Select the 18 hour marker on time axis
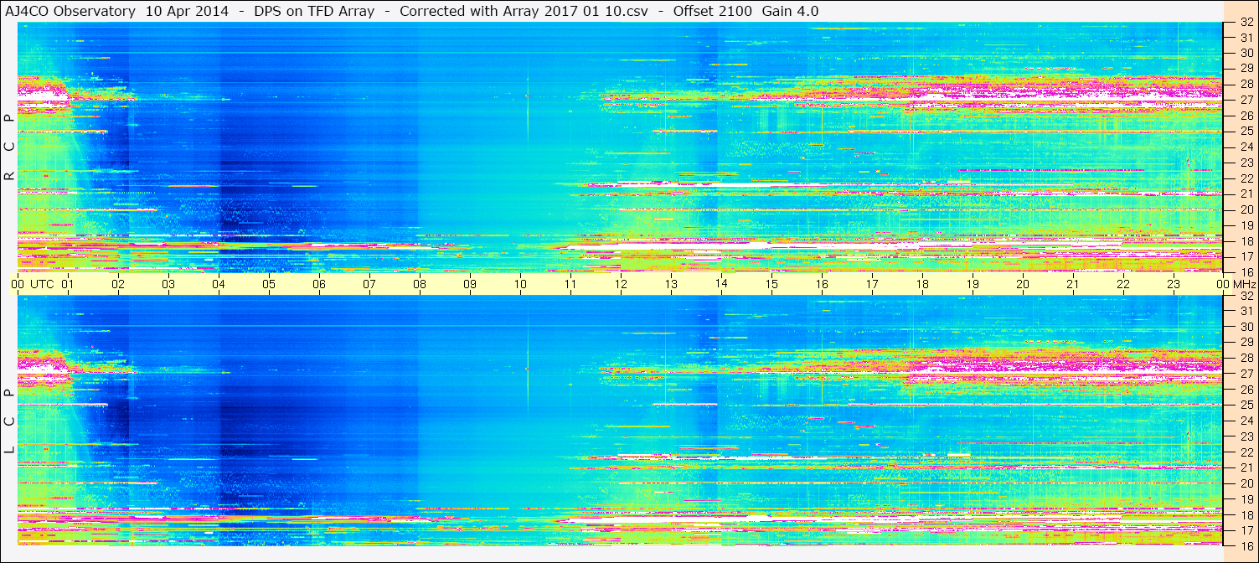 pos(922,284)
